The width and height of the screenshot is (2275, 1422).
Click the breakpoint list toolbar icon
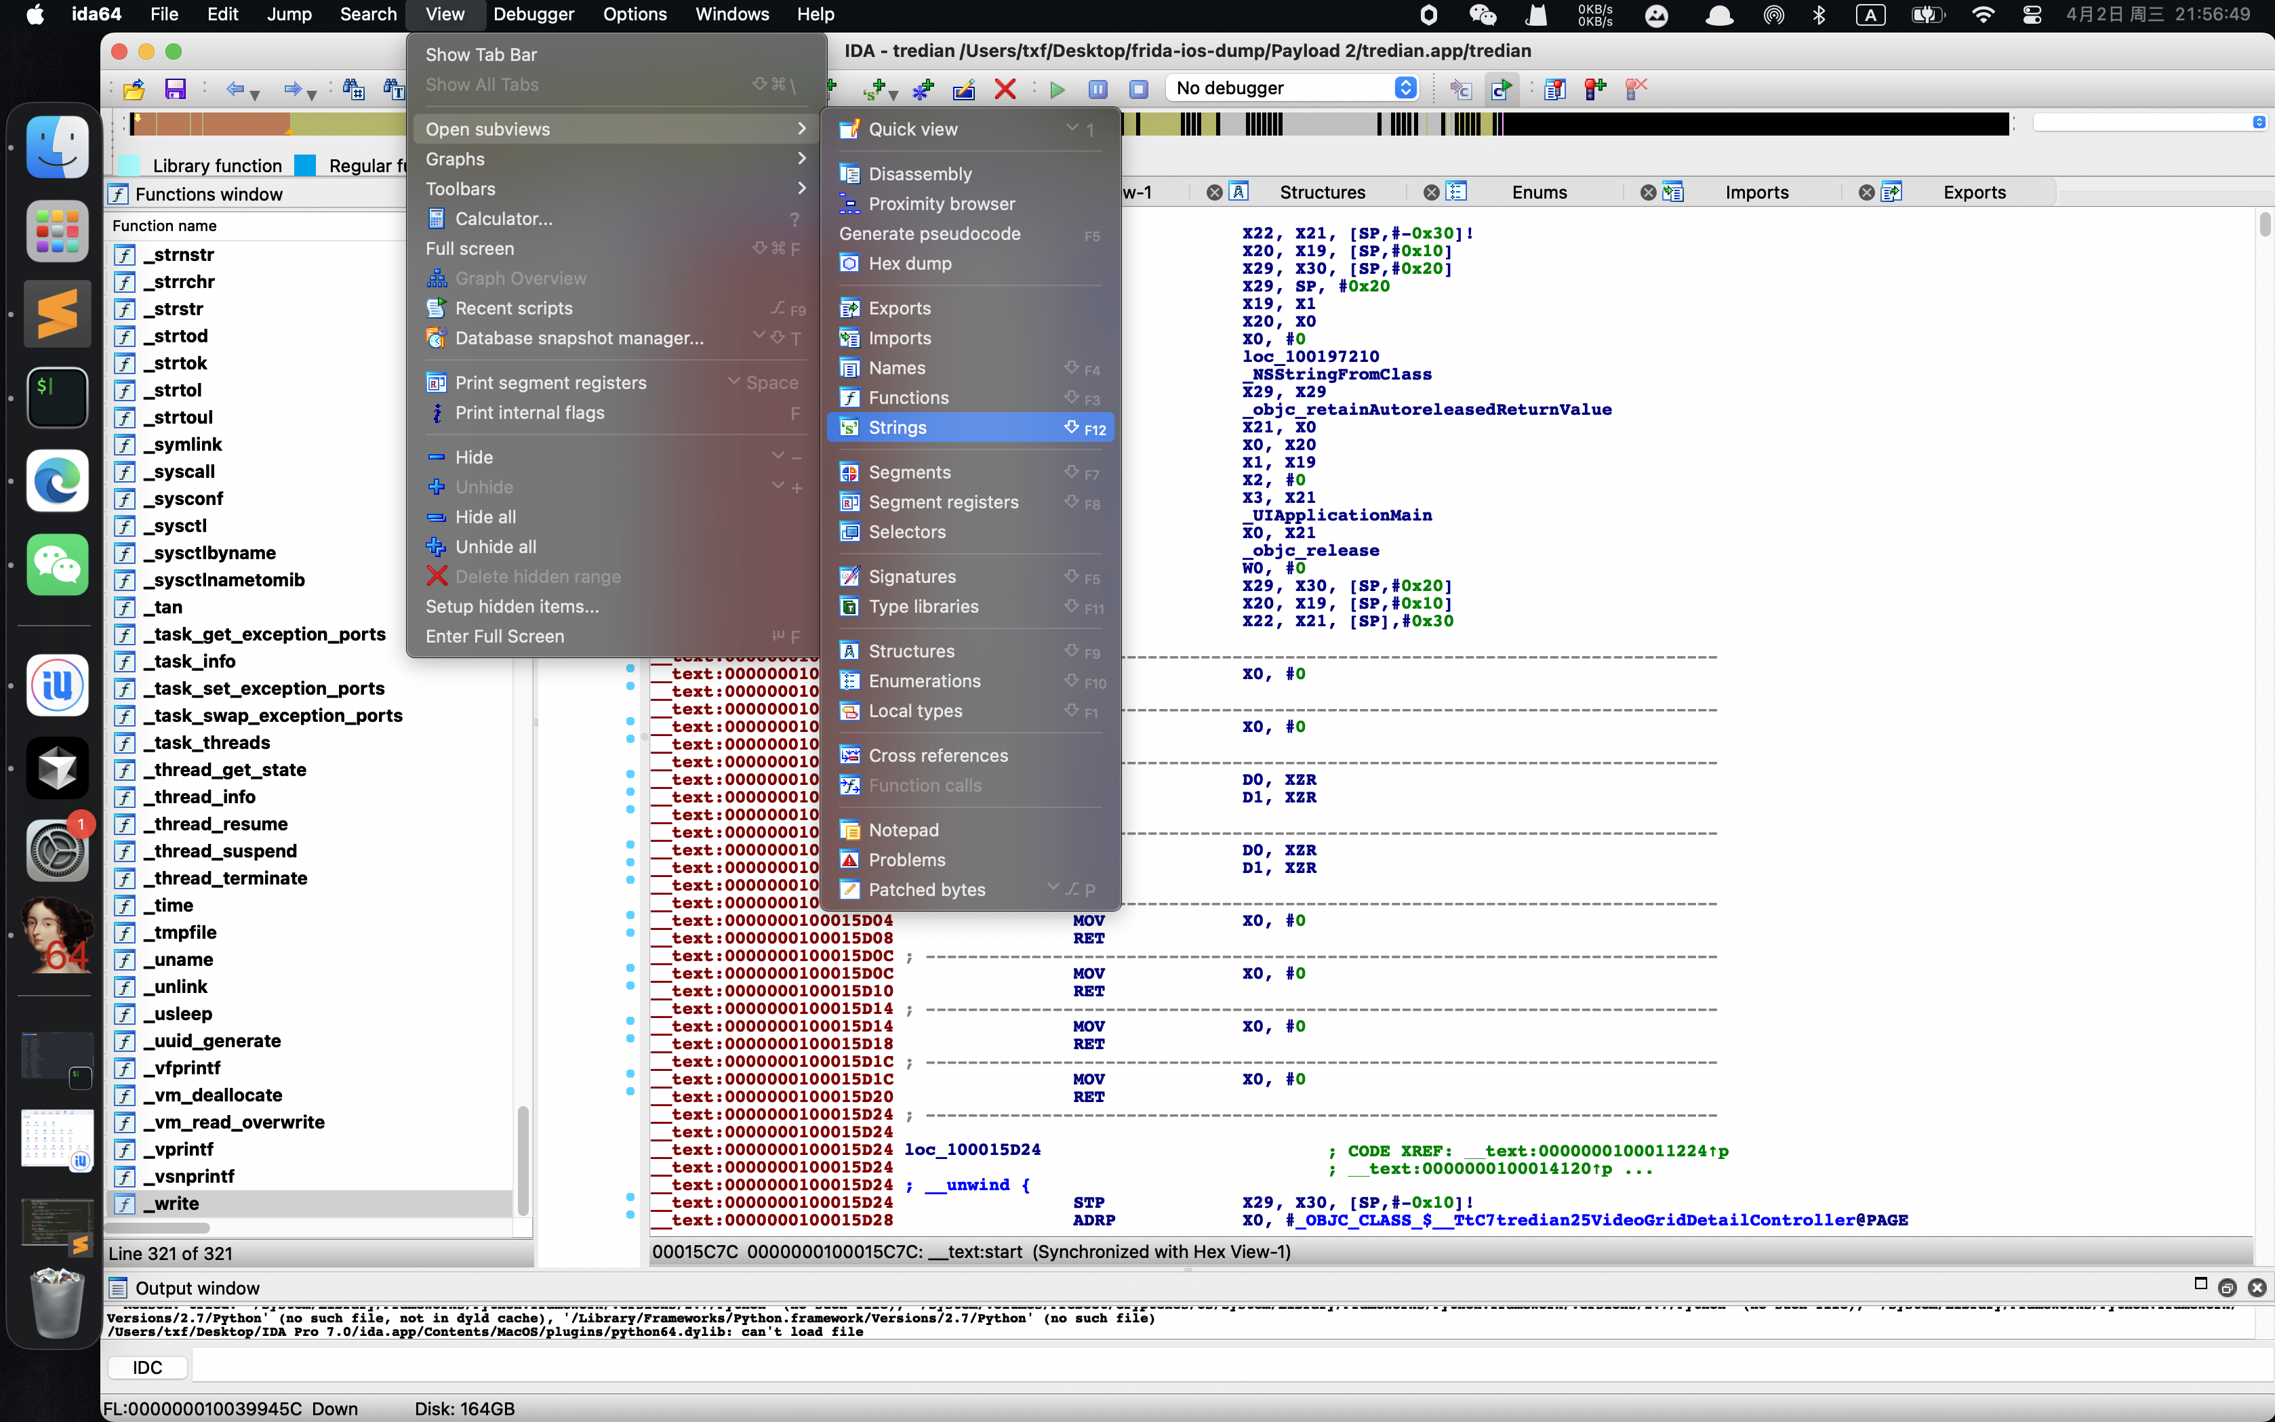point(1554,89)
